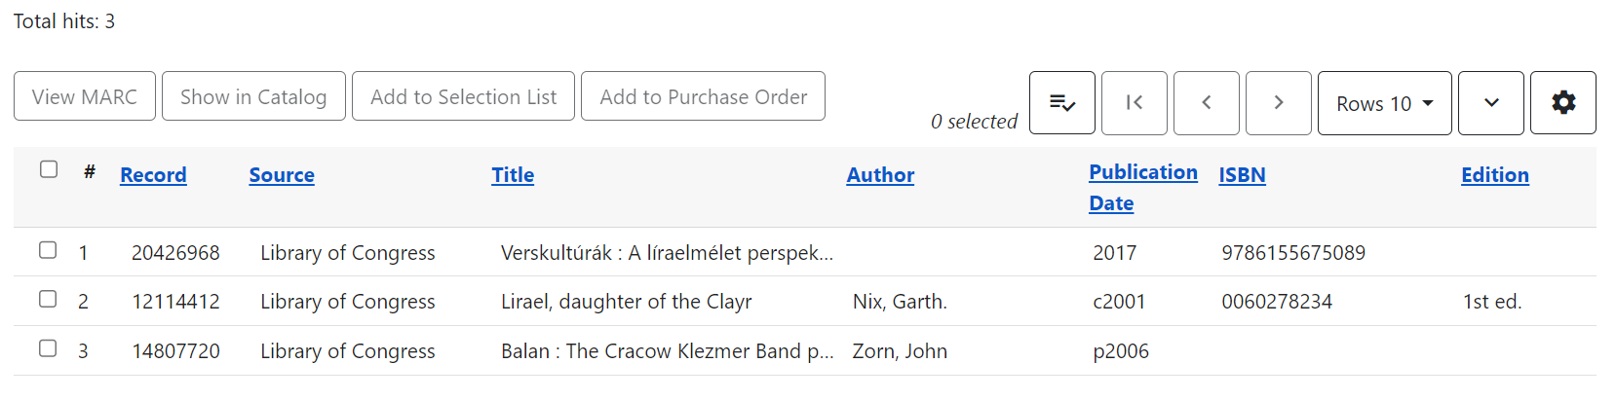Screen dimensions: 1616x400
Task: Click the select row actions icon
Action: pyautogui.click(x=1061, y=102)
